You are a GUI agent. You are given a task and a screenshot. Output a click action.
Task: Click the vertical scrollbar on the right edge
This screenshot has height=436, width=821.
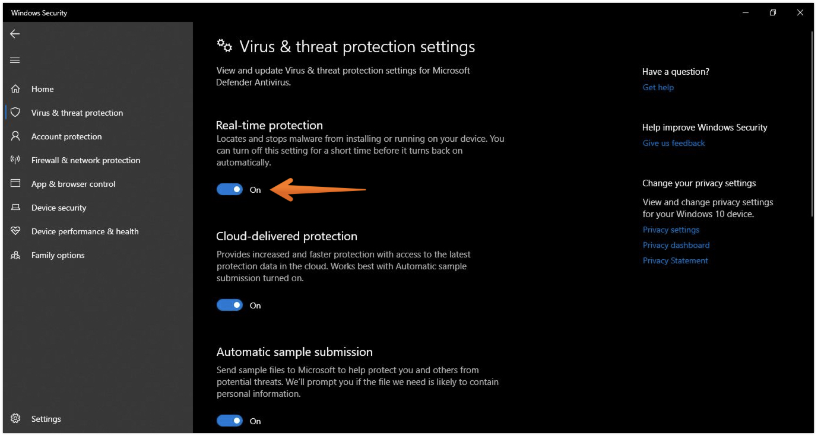pyautogui.click(x=812, y=119)
